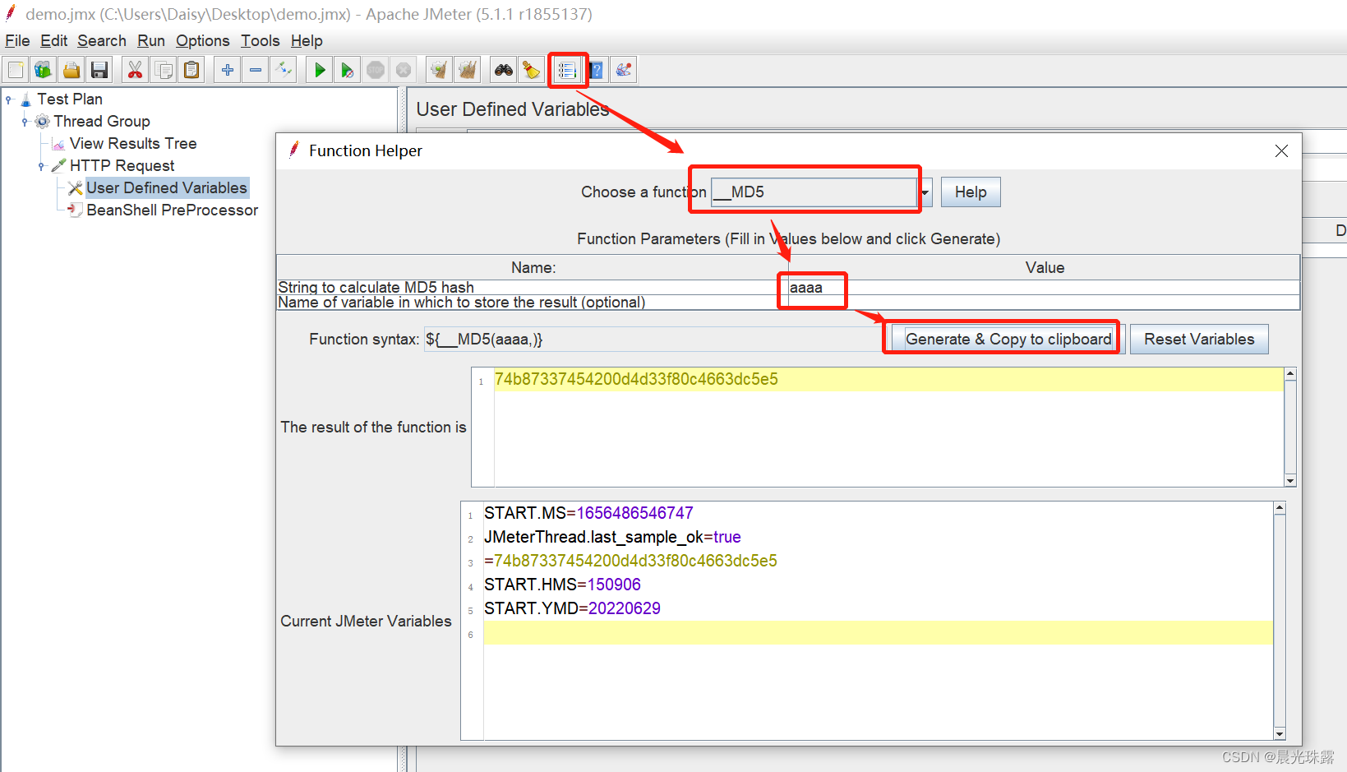The image size is (1347, 772).
Task: Select the BeanShell PreProcessor tree item
Action: tap(172, 210)
